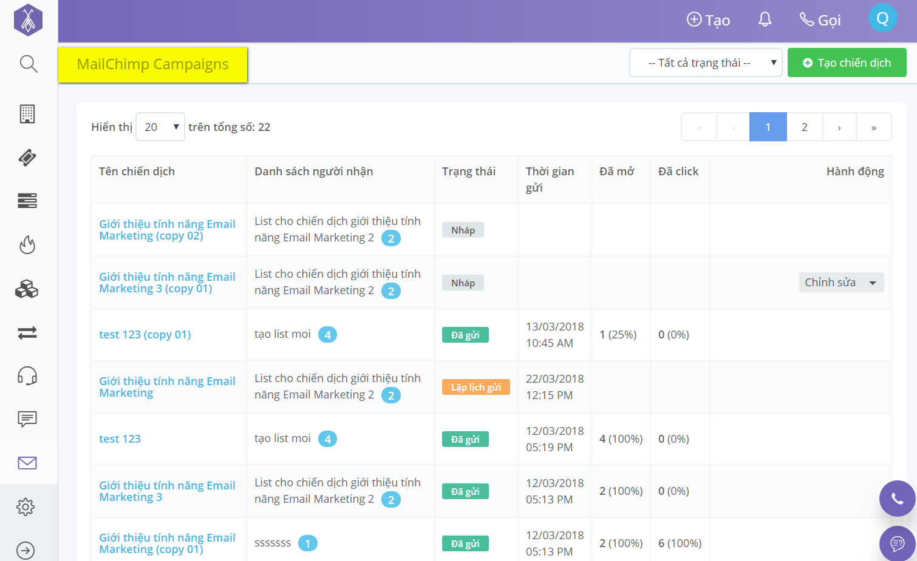Click the trên tổng số: 22 text

click(230, 127)
